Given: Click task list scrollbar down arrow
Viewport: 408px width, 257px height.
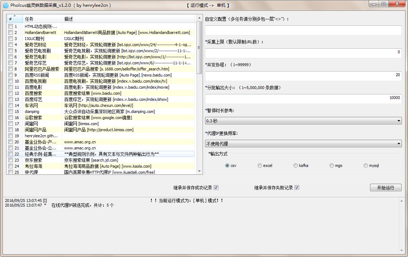Looking at the screenshot, I should coord(199,171).
